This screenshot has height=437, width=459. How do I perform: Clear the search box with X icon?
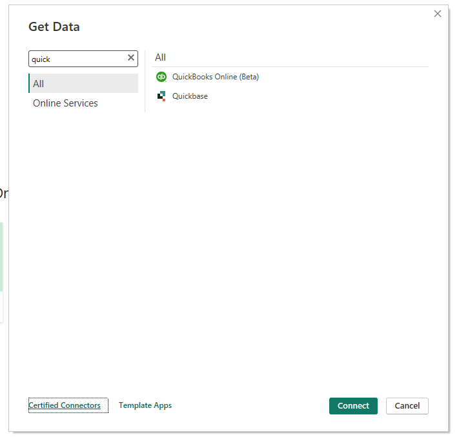pyautogui.click(x=131, y=57)
